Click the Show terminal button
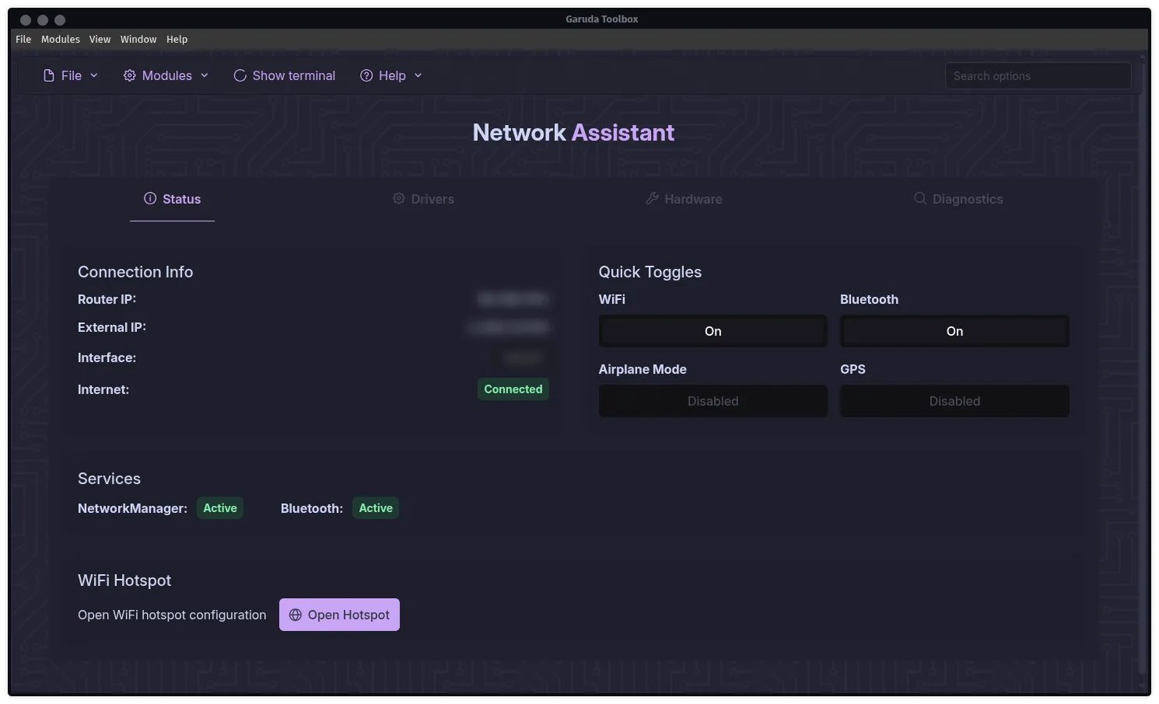Screen dimensions: 1159x704 pos(285,75)
